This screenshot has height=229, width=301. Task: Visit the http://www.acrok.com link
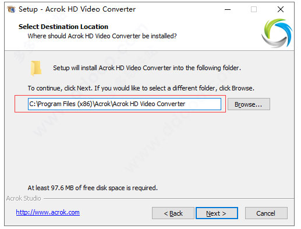click(48, 212)
